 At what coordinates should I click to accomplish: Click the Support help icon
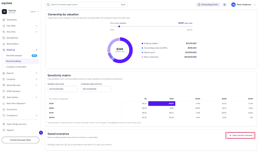pos(4,130)
